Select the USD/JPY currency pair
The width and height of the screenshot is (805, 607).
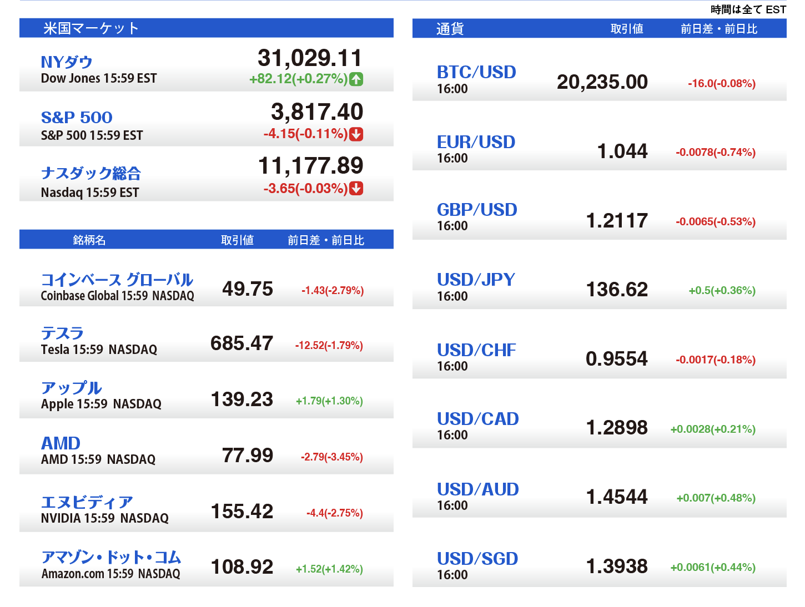point(476,280)
